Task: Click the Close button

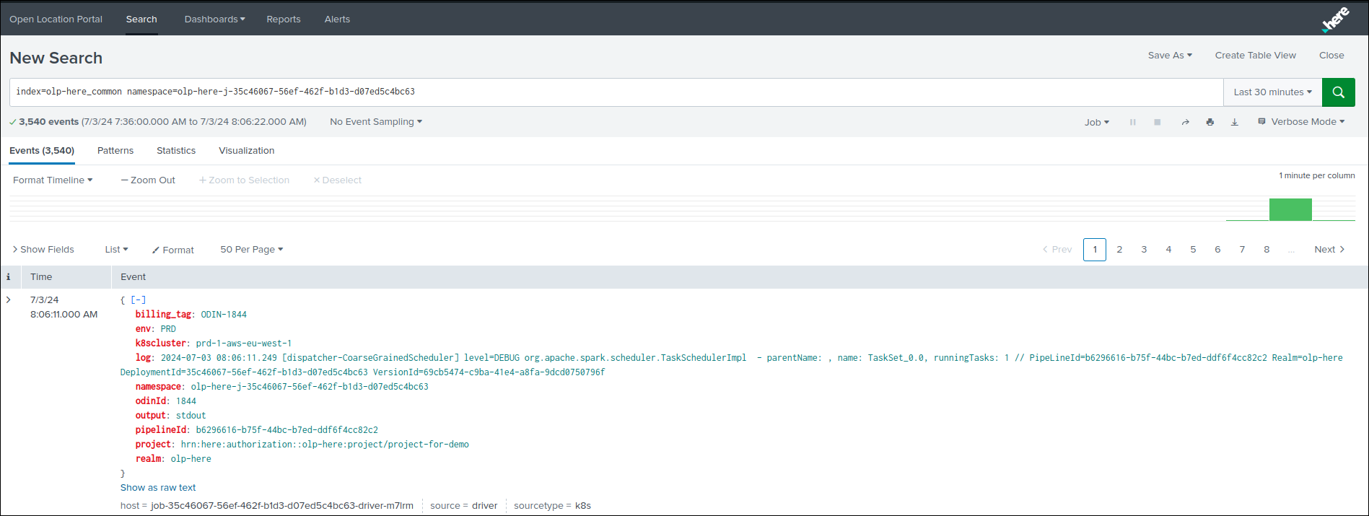Action: pos(1331,56)
